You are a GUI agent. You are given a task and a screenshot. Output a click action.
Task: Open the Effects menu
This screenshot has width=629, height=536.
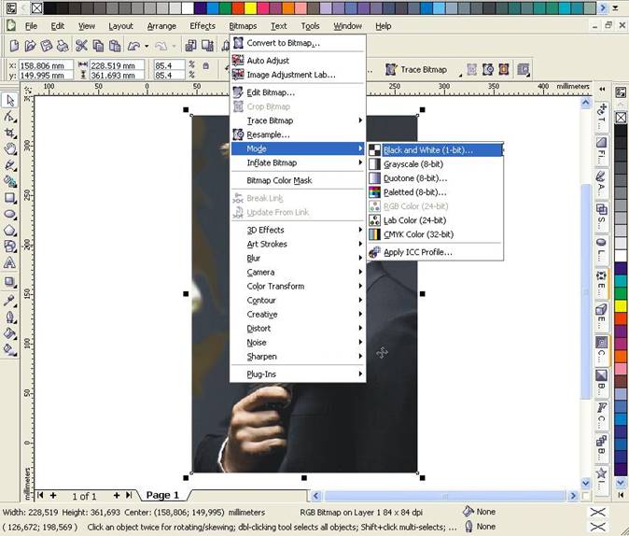(203, 26)
